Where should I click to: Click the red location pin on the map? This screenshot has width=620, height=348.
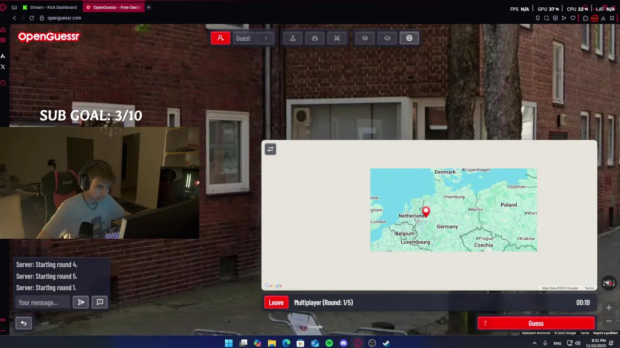pyautogui.click(x=426, y=211)
